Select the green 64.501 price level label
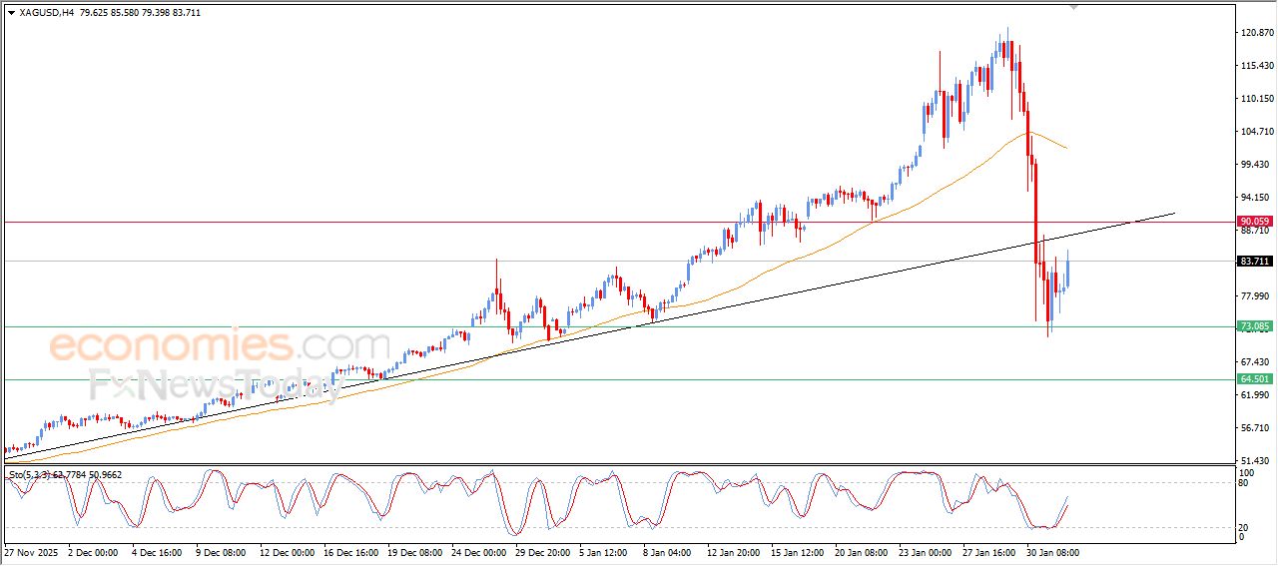This screenshot has width=1278, height=566. [x=1254, y=379]
